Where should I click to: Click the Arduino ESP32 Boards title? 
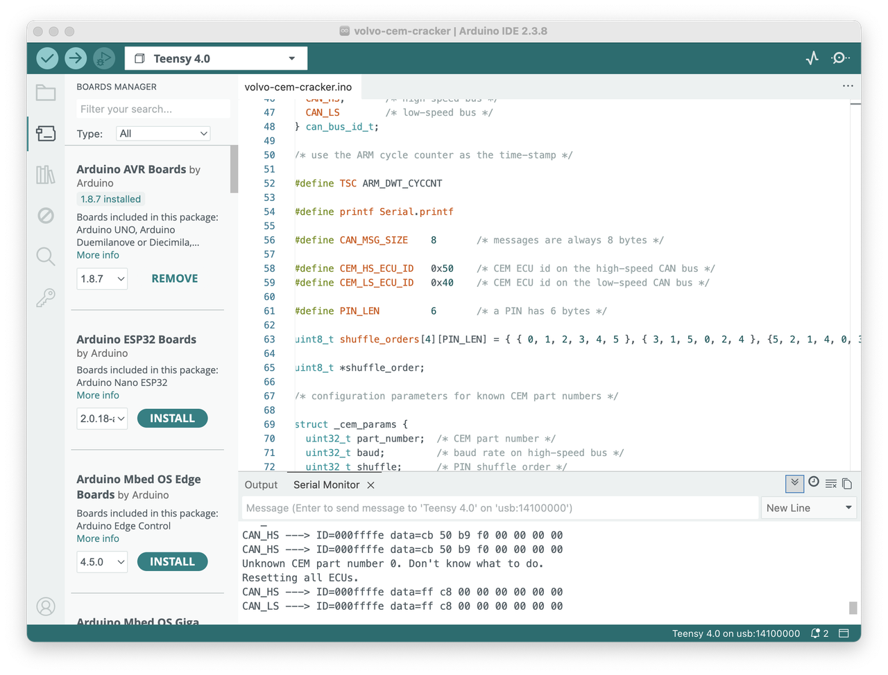(136, 340)
